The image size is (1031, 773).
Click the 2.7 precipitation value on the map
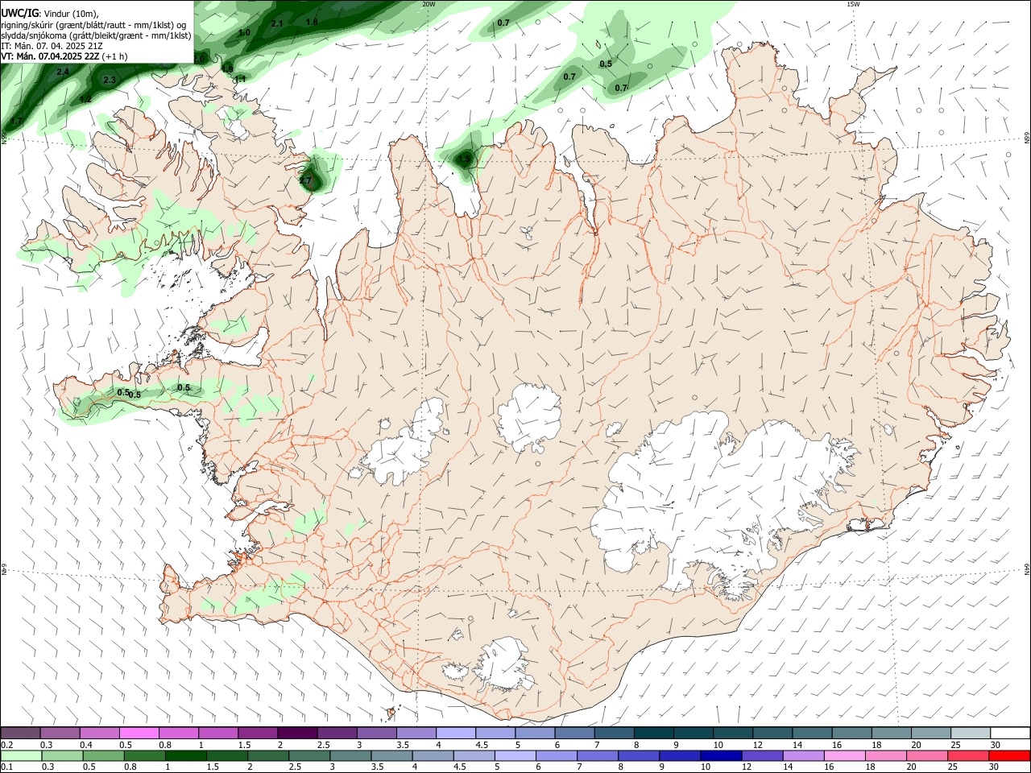(x=305, y=181)
